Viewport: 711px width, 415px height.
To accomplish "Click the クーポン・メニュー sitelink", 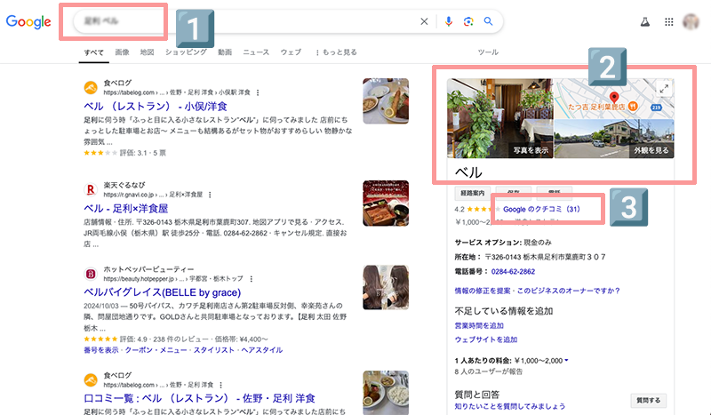I will 156,350.
